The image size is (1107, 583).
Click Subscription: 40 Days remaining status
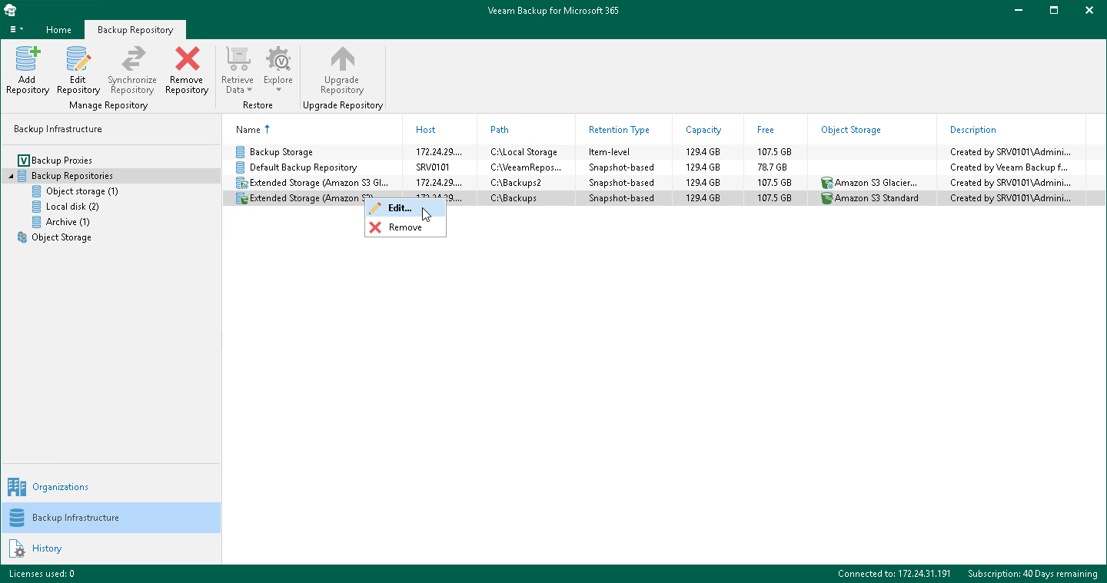[1032, 574]
